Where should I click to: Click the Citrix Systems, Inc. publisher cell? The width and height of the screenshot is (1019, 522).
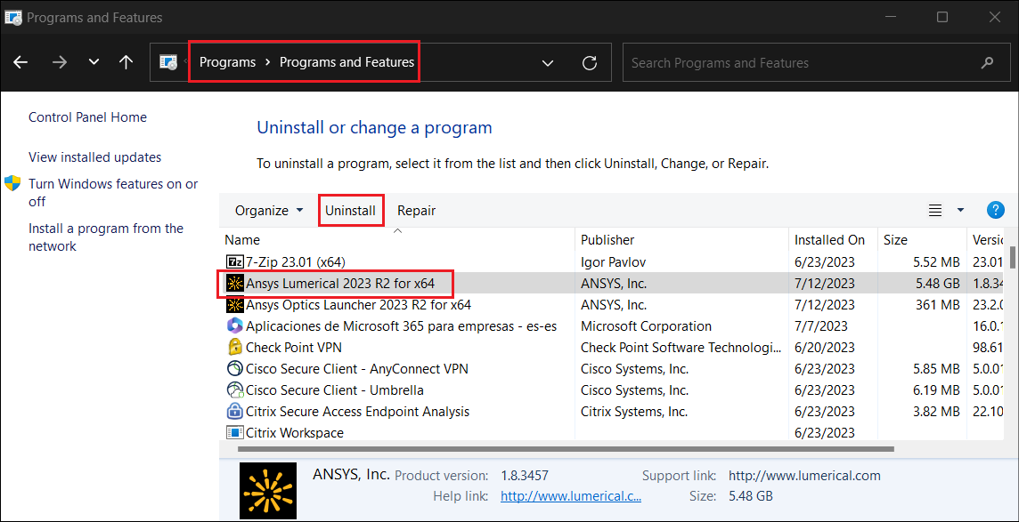(634, 412)
